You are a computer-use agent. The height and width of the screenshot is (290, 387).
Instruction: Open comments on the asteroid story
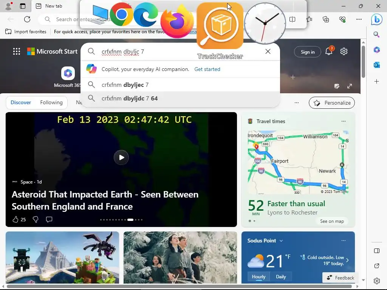(49, 219)
